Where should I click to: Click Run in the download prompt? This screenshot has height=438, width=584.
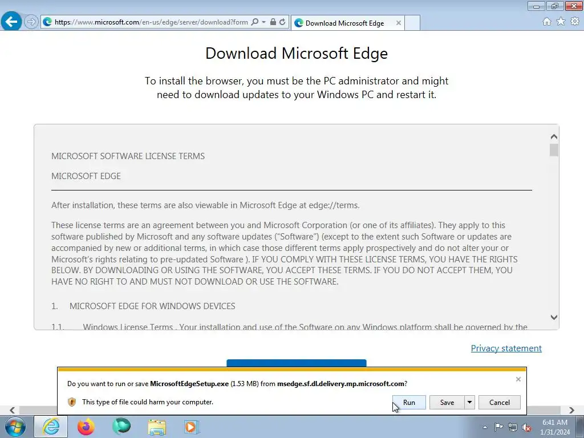(x=409, y=402)
